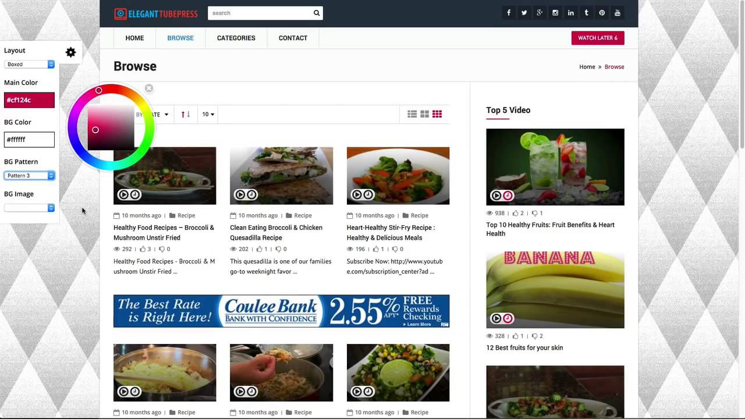Open the sort-by Date dropdown

point(152,115)
